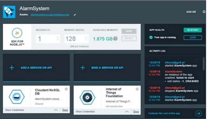207x119 pixels.
Task: Open the app settings gear at top right
Action: [204, 12]
